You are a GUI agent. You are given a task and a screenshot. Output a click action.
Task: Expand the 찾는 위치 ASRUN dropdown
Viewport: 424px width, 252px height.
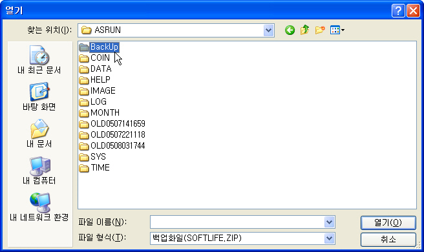click(x=268, y=30)
